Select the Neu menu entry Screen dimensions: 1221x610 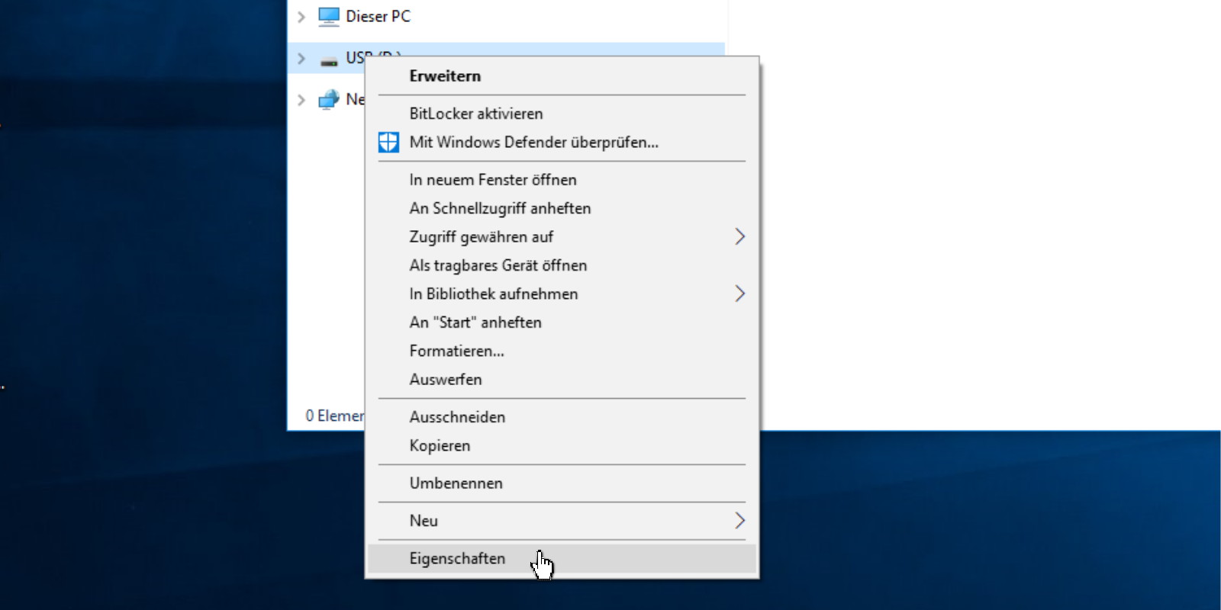pos(562,521)
